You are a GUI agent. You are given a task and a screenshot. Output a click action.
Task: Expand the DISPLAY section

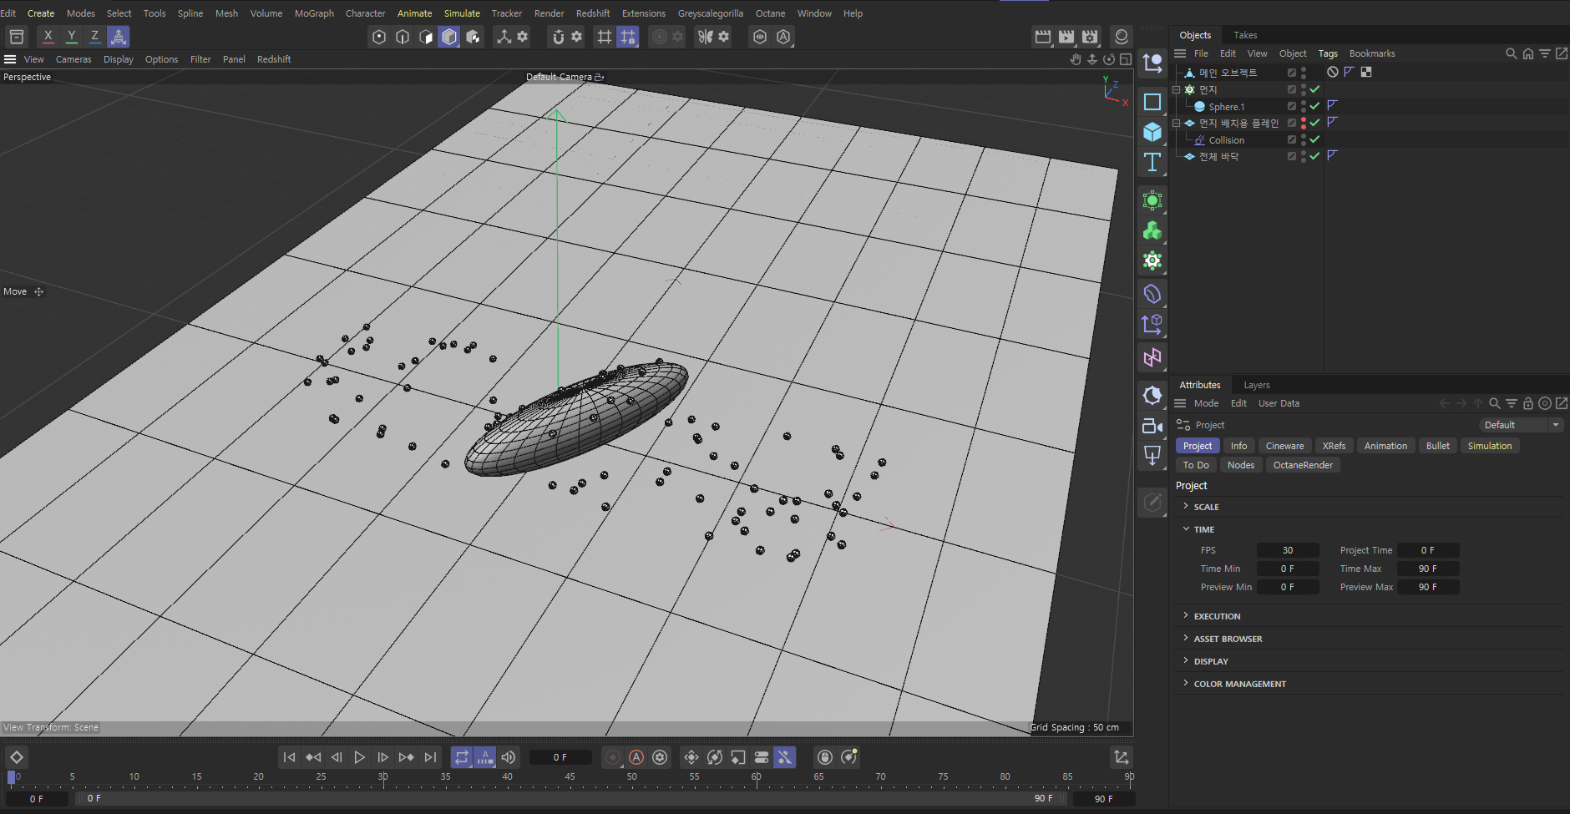1186,660
